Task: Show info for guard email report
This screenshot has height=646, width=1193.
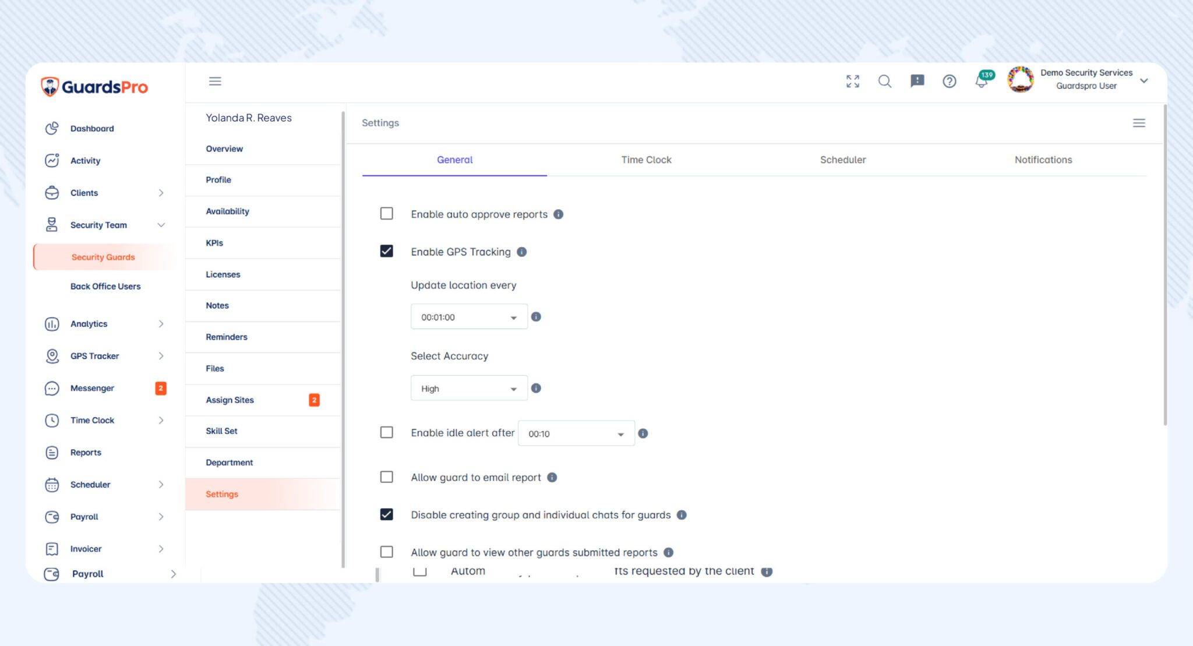Action: click(x=552, y=477)
